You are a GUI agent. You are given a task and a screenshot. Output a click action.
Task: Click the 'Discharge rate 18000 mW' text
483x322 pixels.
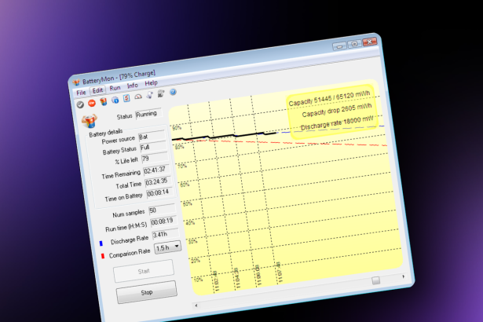tap(337, 123)
